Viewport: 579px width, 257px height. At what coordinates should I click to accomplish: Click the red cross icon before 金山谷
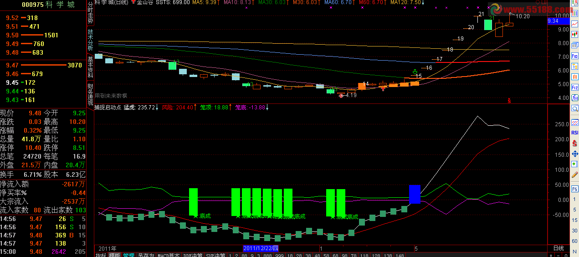coord(133,2)
